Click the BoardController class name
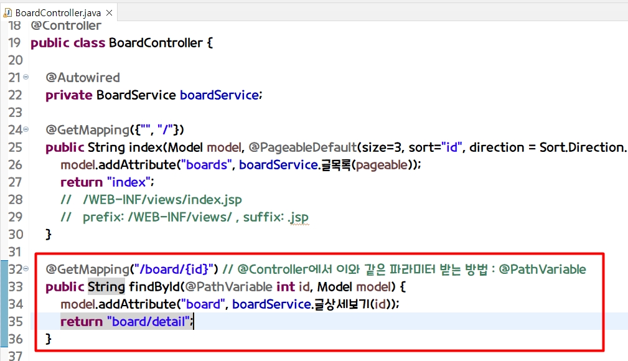Image resolution: width=628 pixels, height=361 pixels. click(x=156, y=42)
